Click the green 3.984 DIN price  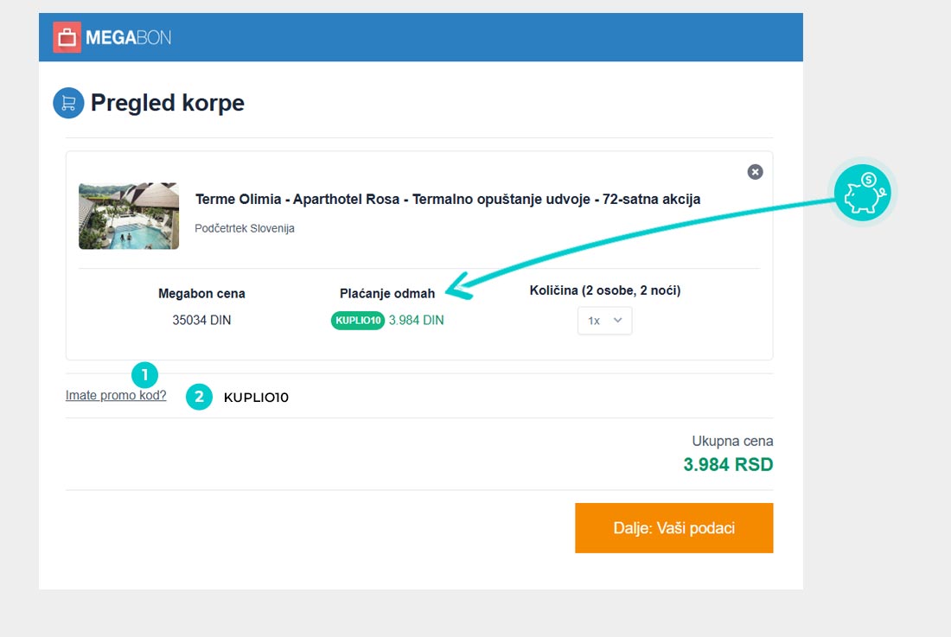pos(416,321)
